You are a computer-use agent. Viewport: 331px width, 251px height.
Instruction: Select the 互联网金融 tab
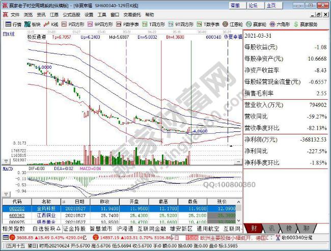pyautogui.click(x=152, y=229)
